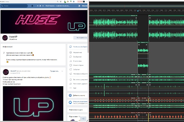Click the Подписаны 3 друга block
The image size is (184, 122).
coord(78,110)
